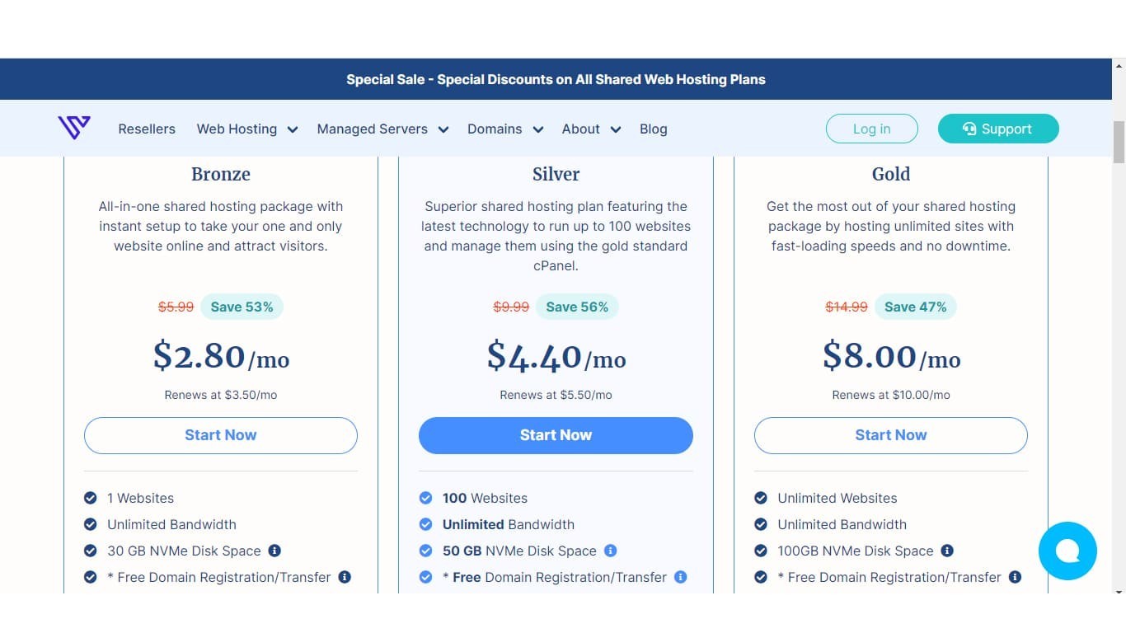Screen dimensions: 1126x633
Task: Click '50 GB NVMe Disk Space' text
Action: coord(519,551)
